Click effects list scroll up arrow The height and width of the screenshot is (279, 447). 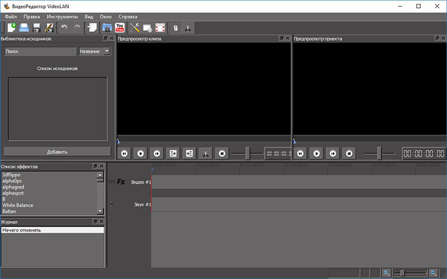100,175
